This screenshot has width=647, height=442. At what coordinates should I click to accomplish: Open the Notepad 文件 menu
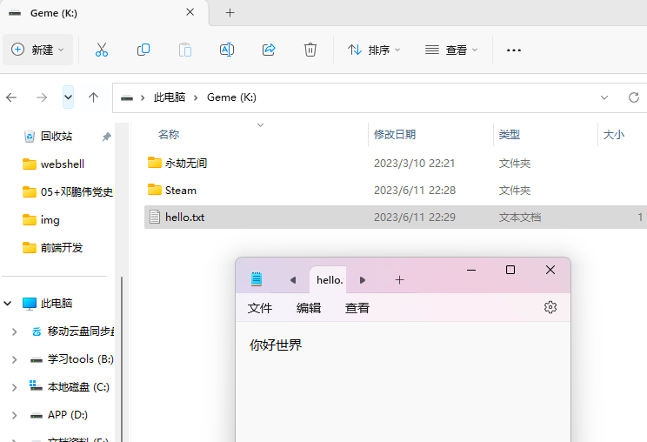(260, 308)
